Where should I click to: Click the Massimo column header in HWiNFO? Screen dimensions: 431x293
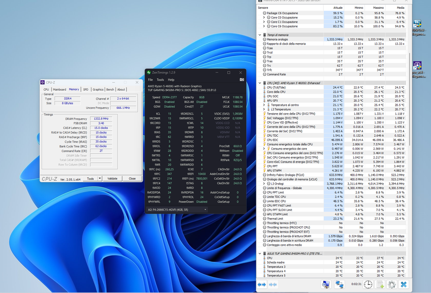click(375, 8)
